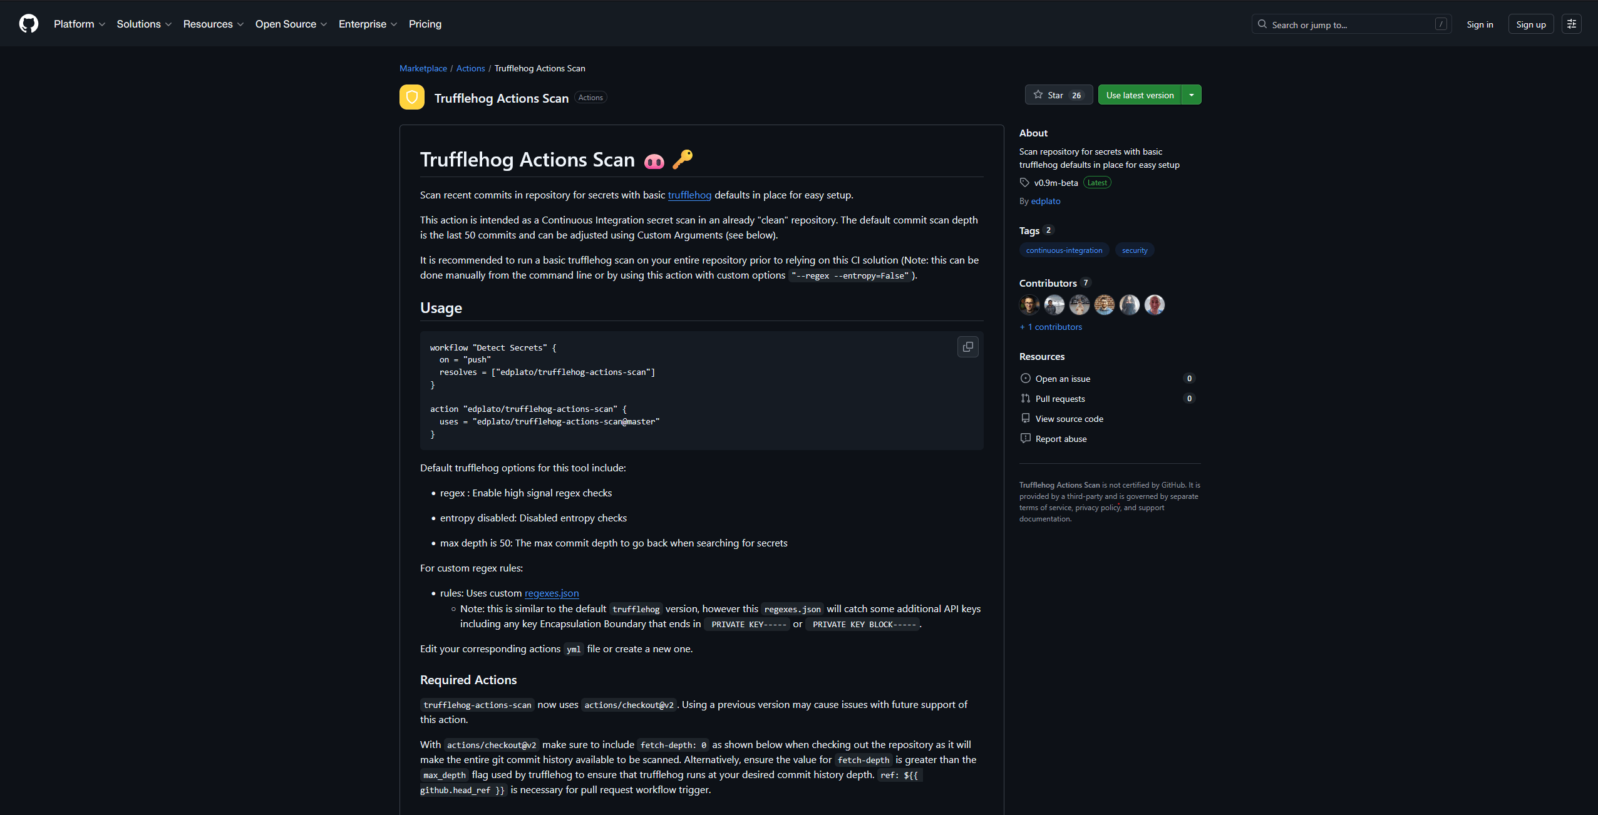Open the third contributor avatar
This screenshot has width=1598, height=815.
point(1080,305)
